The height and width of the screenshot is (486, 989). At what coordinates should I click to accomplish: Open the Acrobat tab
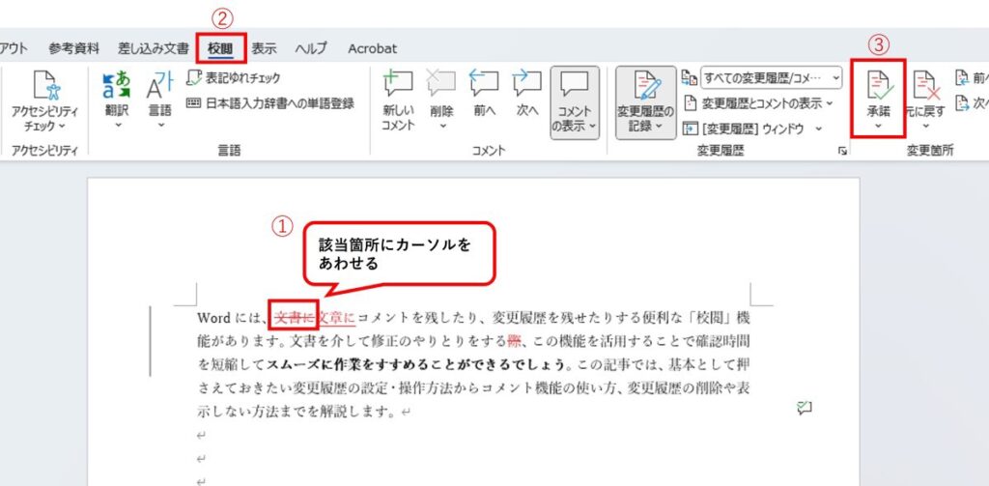[373, 48]
